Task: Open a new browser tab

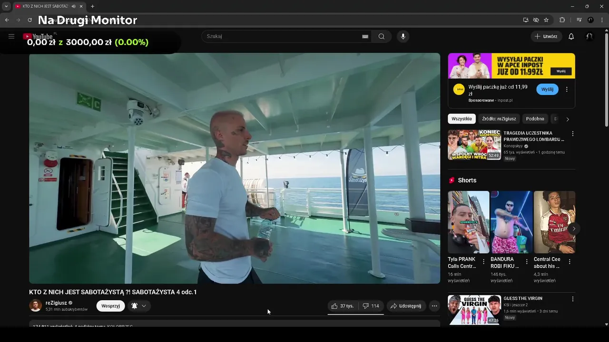Action: [x=92, y=6]
